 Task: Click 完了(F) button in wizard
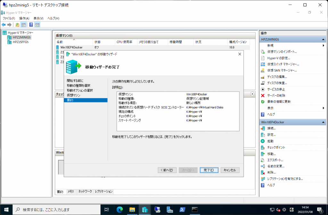[209, 170]
